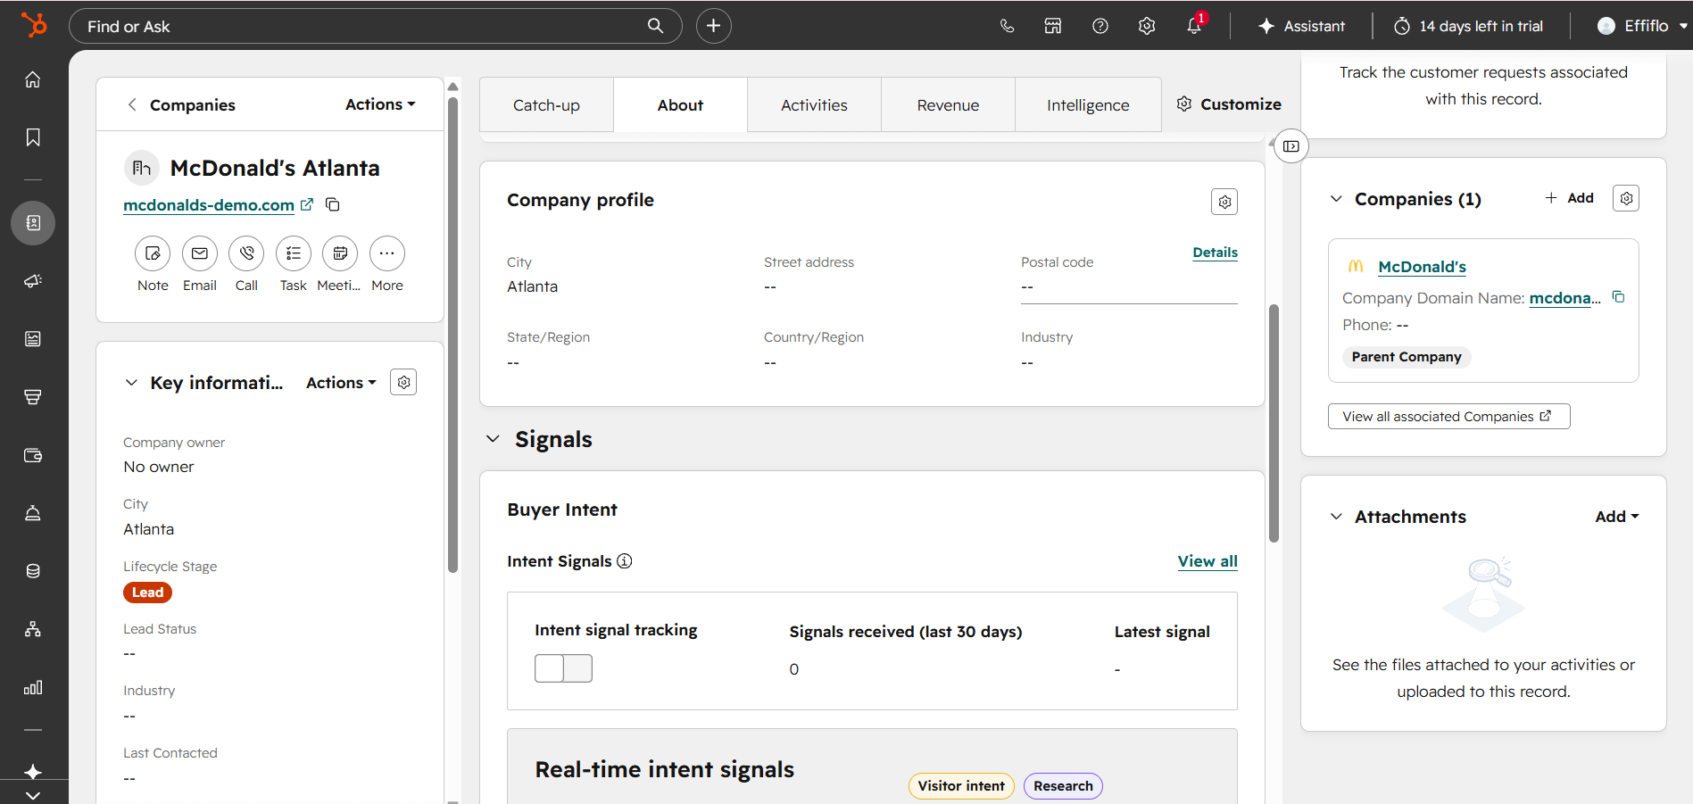Click 14 days left in trial

pyautogui.click(x=1468, y=26)
